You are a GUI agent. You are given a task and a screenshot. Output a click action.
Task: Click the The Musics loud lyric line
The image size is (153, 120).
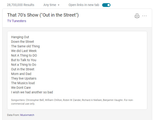point(23,83)
